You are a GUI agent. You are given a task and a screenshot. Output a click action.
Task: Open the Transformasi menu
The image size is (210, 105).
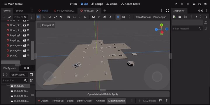coord(143,17)
